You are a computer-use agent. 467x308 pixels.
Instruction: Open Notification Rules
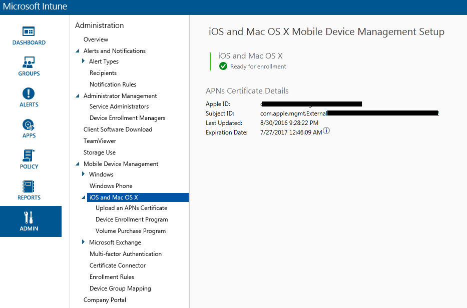click(113, 84)
